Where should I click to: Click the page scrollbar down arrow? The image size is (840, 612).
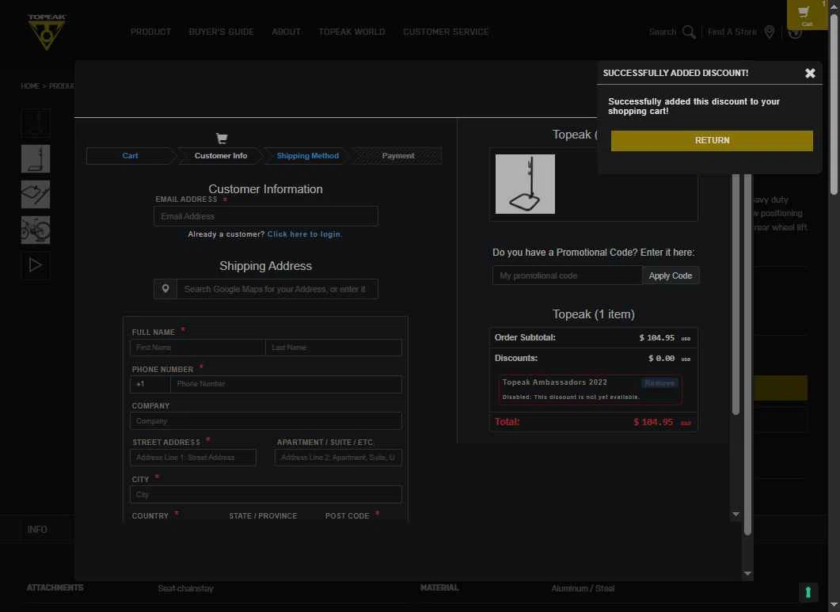pyautogui.click(x=834, y=606)
